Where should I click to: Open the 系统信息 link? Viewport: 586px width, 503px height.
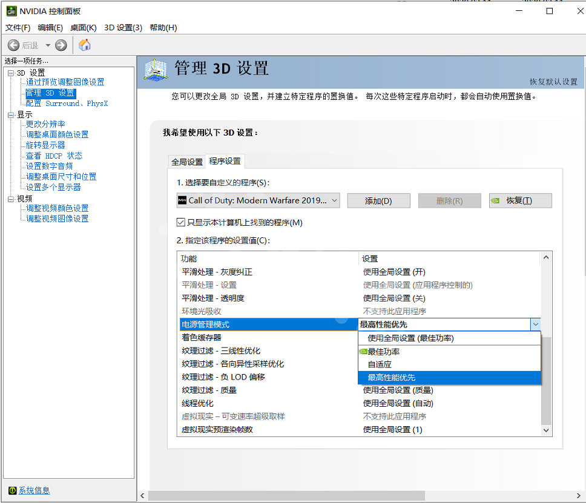click(x=34, y=490)
